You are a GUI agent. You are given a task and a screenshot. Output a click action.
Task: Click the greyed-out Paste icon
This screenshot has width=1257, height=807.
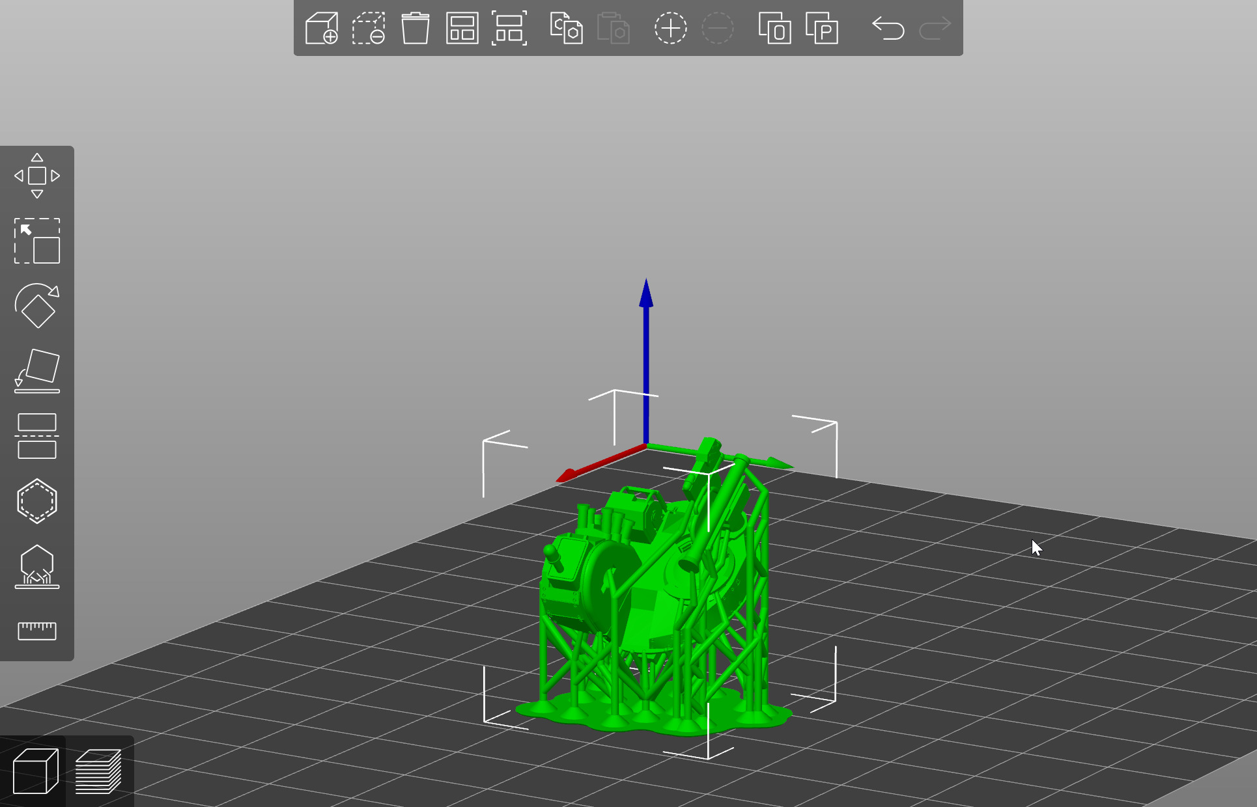[613, 28]
